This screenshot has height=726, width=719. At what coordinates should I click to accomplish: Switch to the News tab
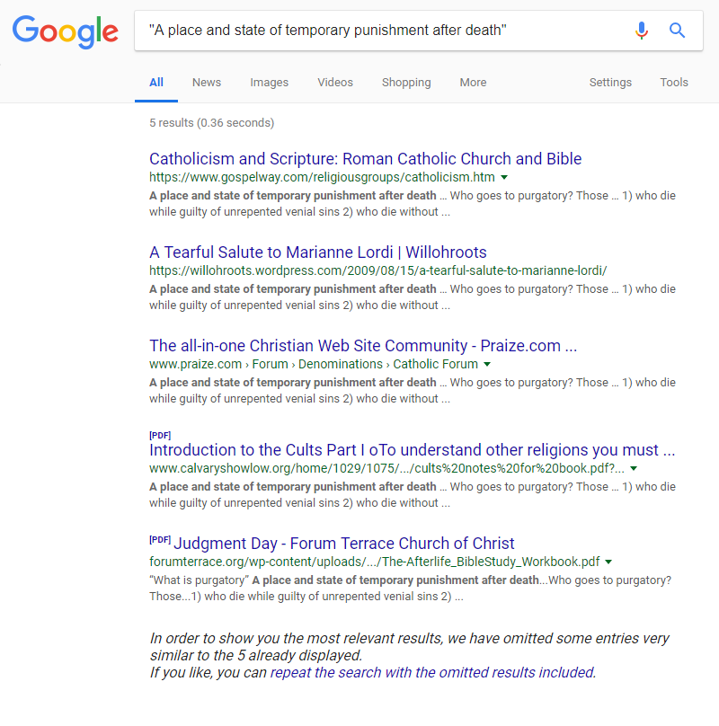click(x=206, y=83)
